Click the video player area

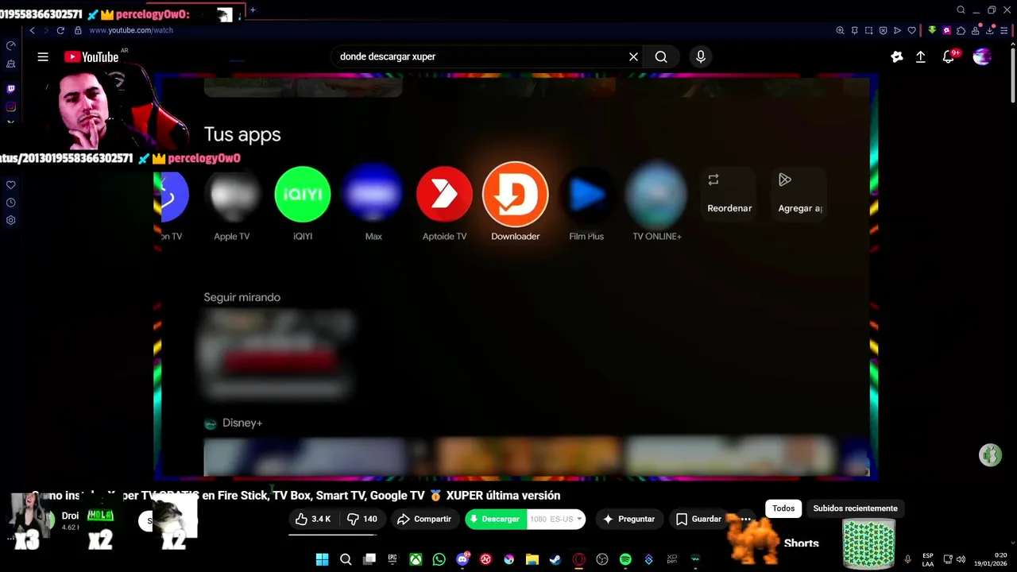tap(515, 276)
